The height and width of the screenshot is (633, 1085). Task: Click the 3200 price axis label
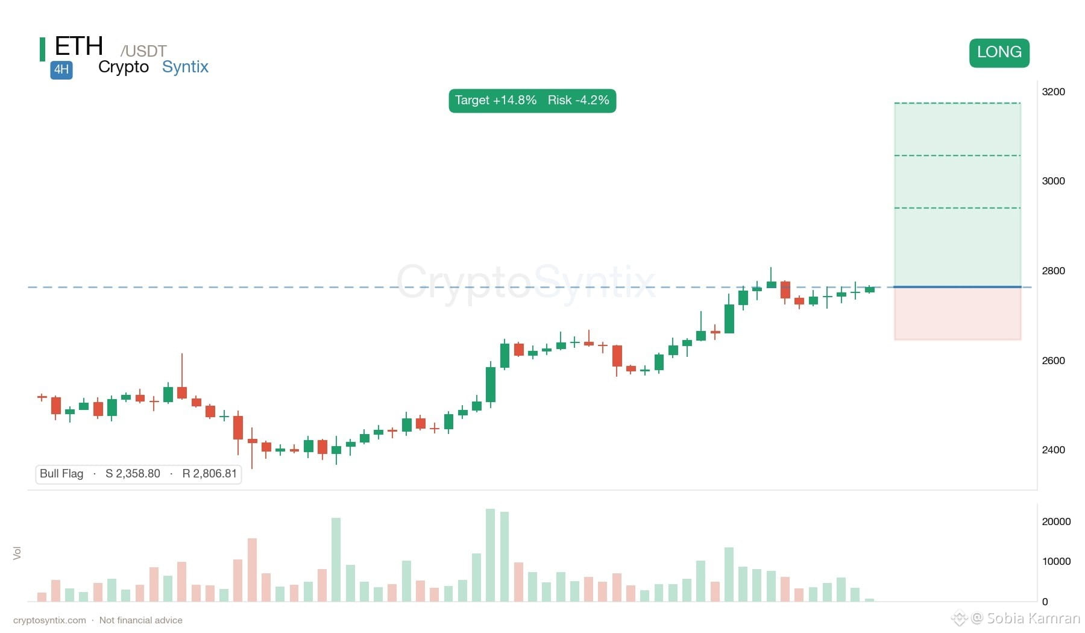[1053, 92]
